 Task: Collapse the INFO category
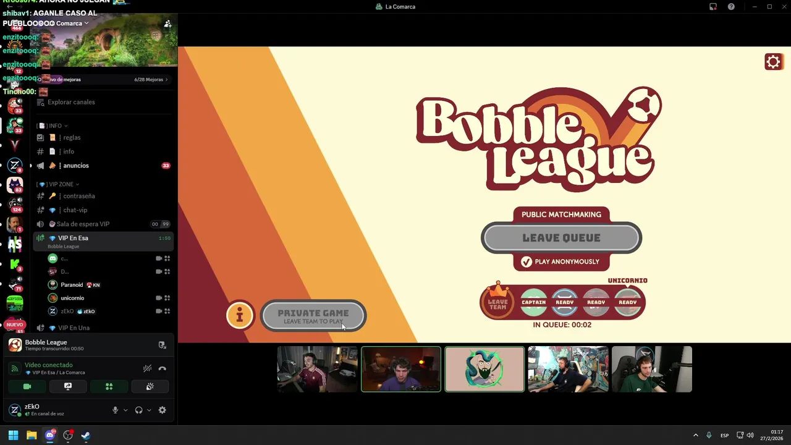pyautogui.click(x=52, y=125)
